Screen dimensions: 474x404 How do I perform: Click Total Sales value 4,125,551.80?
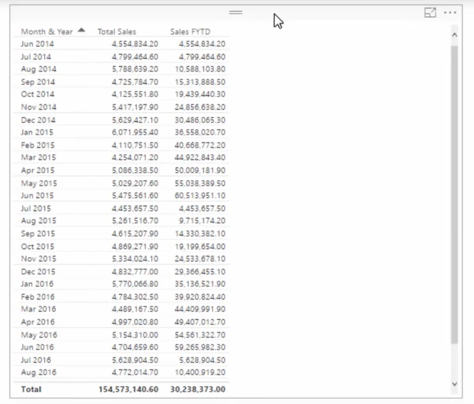(x=135, y=94)
